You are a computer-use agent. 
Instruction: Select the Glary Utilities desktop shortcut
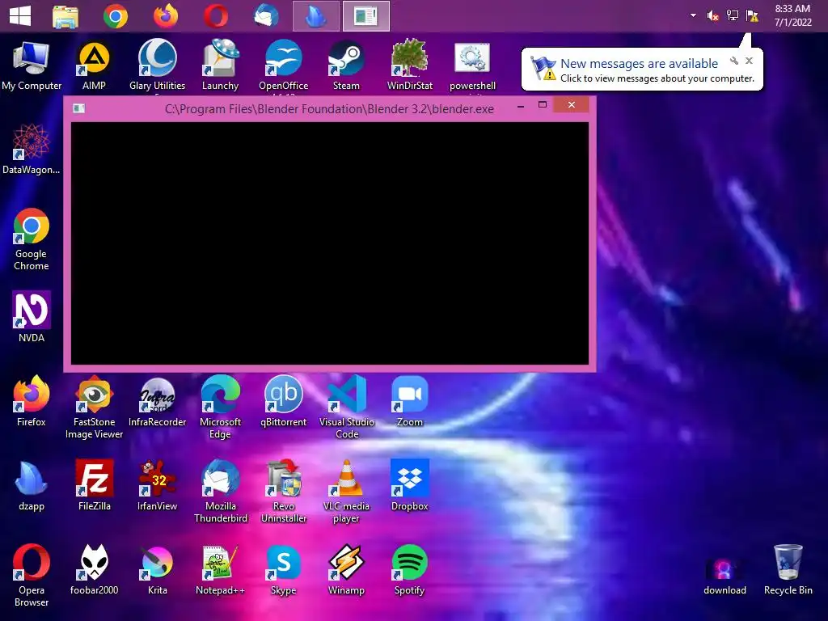[158, 66]
